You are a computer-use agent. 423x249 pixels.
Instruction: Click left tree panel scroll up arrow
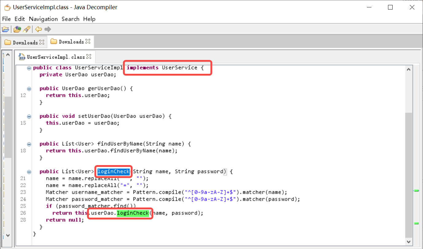coord(8,55)
